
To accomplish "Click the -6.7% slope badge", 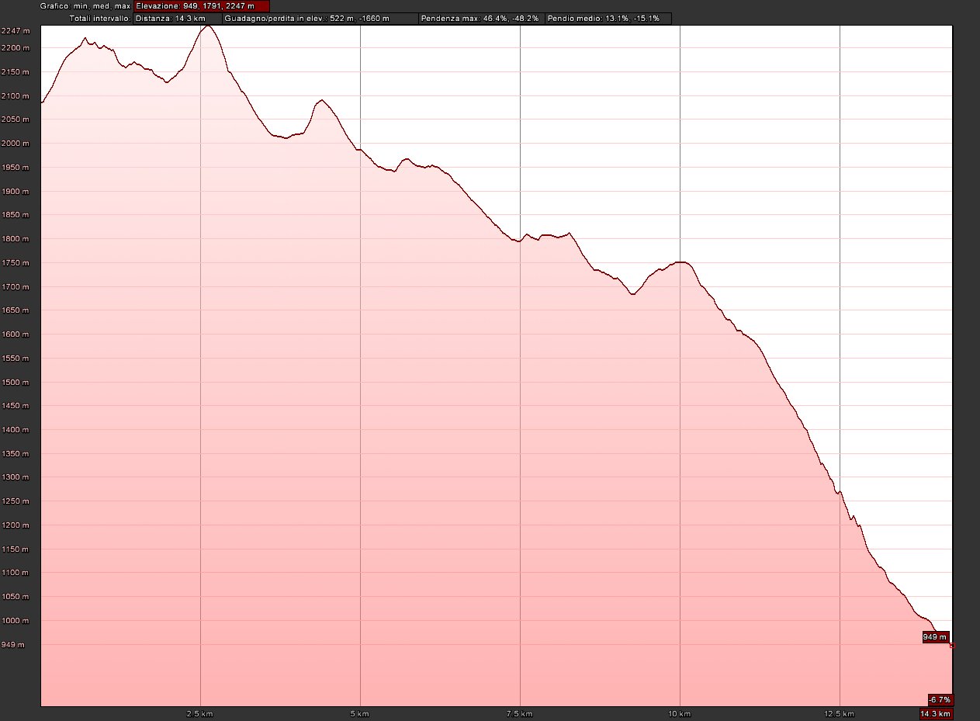I will click(x=940, y=699).
